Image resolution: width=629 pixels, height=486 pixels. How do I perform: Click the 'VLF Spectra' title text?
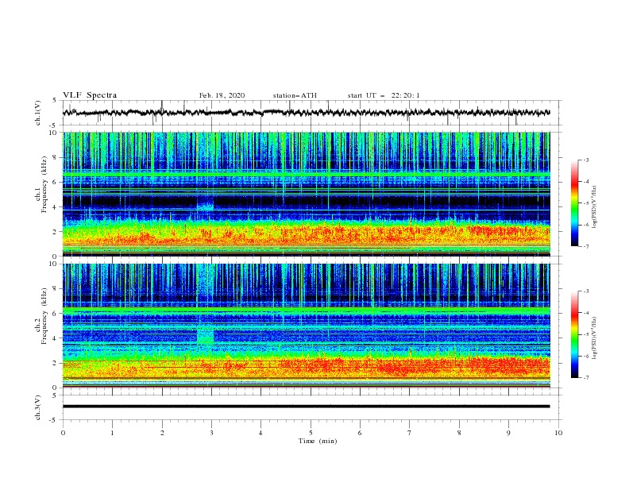tap(90, 95)
